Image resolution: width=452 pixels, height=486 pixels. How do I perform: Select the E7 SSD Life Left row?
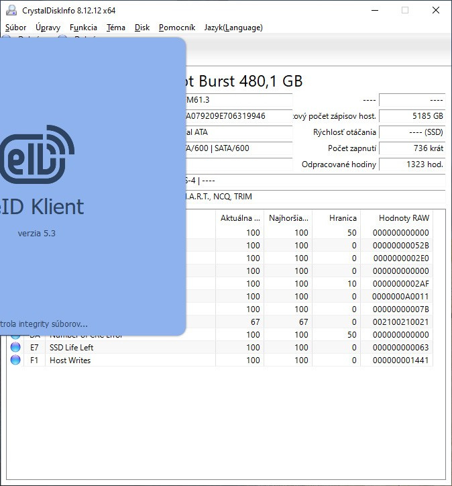click(x=219, y=348)
